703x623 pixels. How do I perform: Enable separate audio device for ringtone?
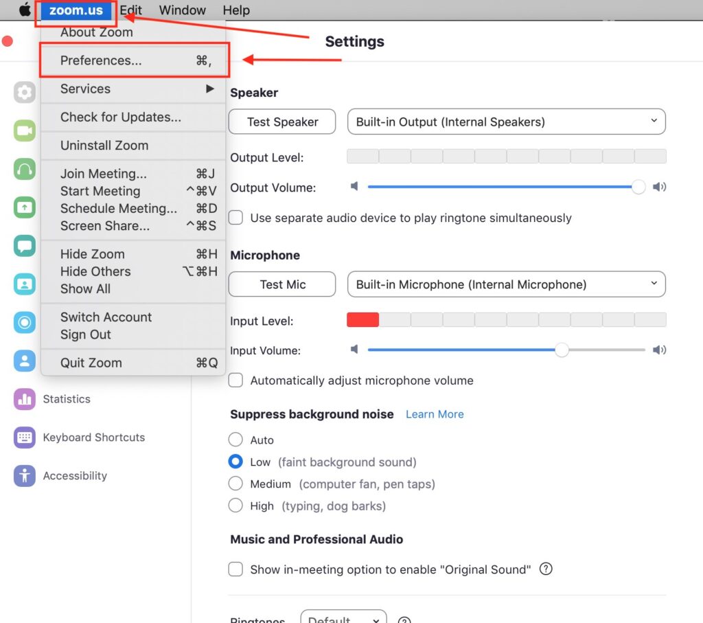tap(236, 218)
